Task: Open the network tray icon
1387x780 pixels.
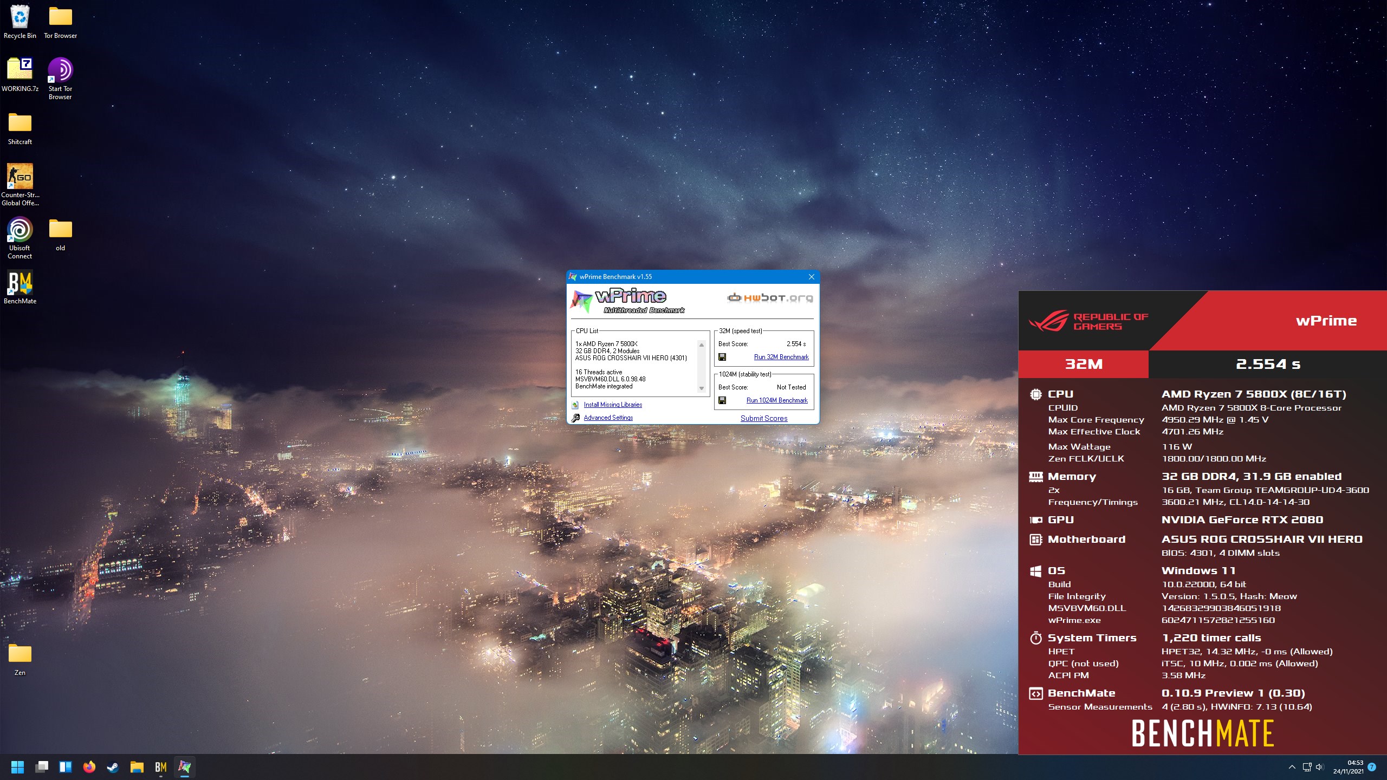Action: [1307, 767]
